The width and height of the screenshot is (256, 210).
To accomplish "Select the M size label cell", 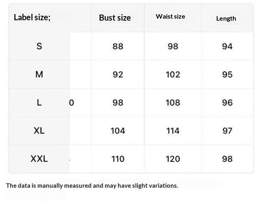I will pos(39,74).
